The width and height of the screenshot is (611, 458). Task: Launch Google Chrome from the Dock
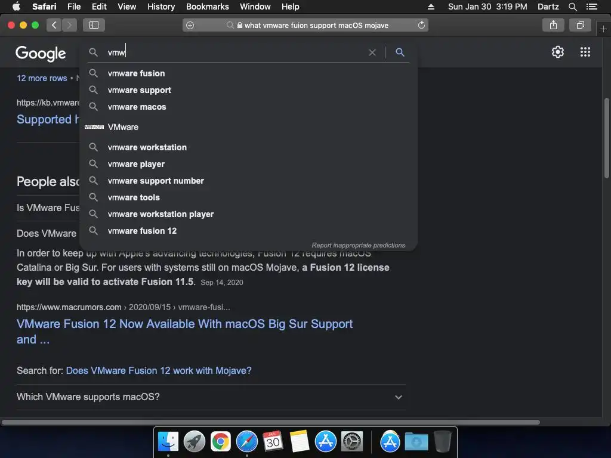[x=221, y=441]
